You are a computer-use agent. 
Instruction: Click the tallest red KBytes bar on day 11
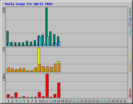(x=47, y=86)
